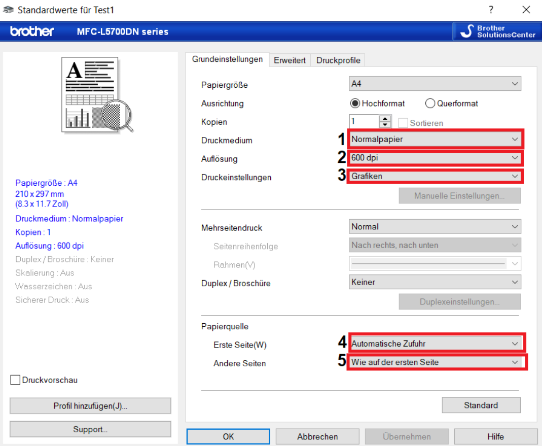Open the Auflösung 600 dpi dropdown
The height and width of the screenshot is (446, 542).
[435, 158]
